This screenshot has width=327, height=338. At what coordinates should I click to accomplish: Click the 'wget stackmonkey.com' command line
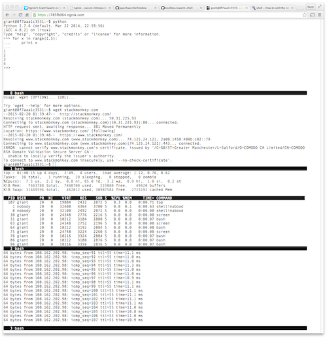[x=51, y=110]
